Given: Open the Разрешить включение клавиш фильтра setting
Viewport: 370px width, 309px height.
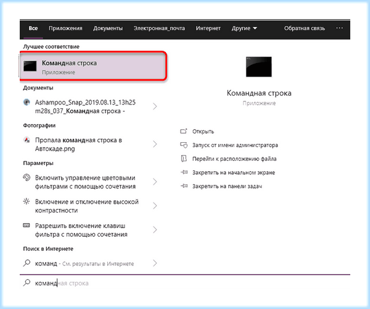Looking at the screenshot, I should coord(81,230).
